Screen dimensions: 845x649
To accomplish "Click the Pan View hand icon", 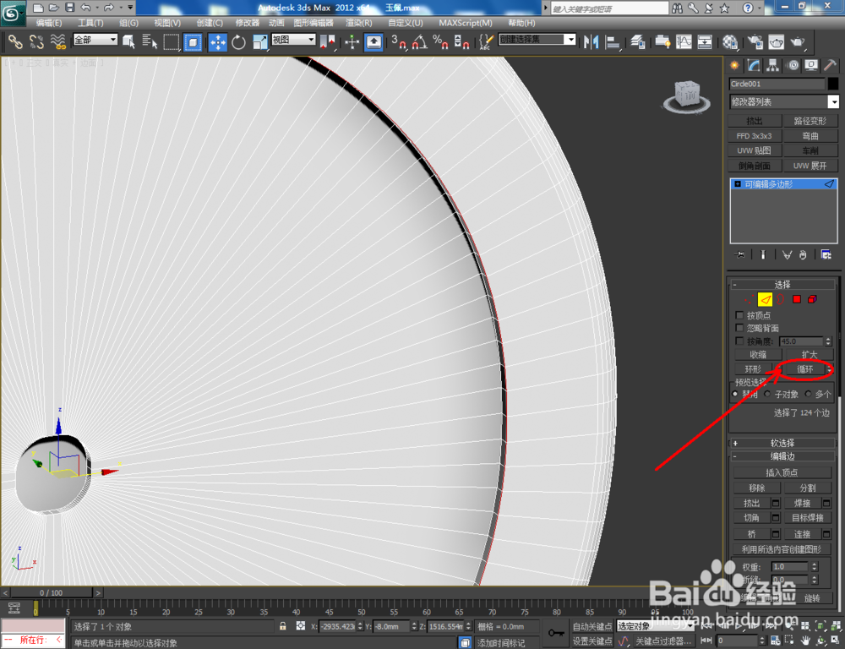I will click(x=805, y=641).
